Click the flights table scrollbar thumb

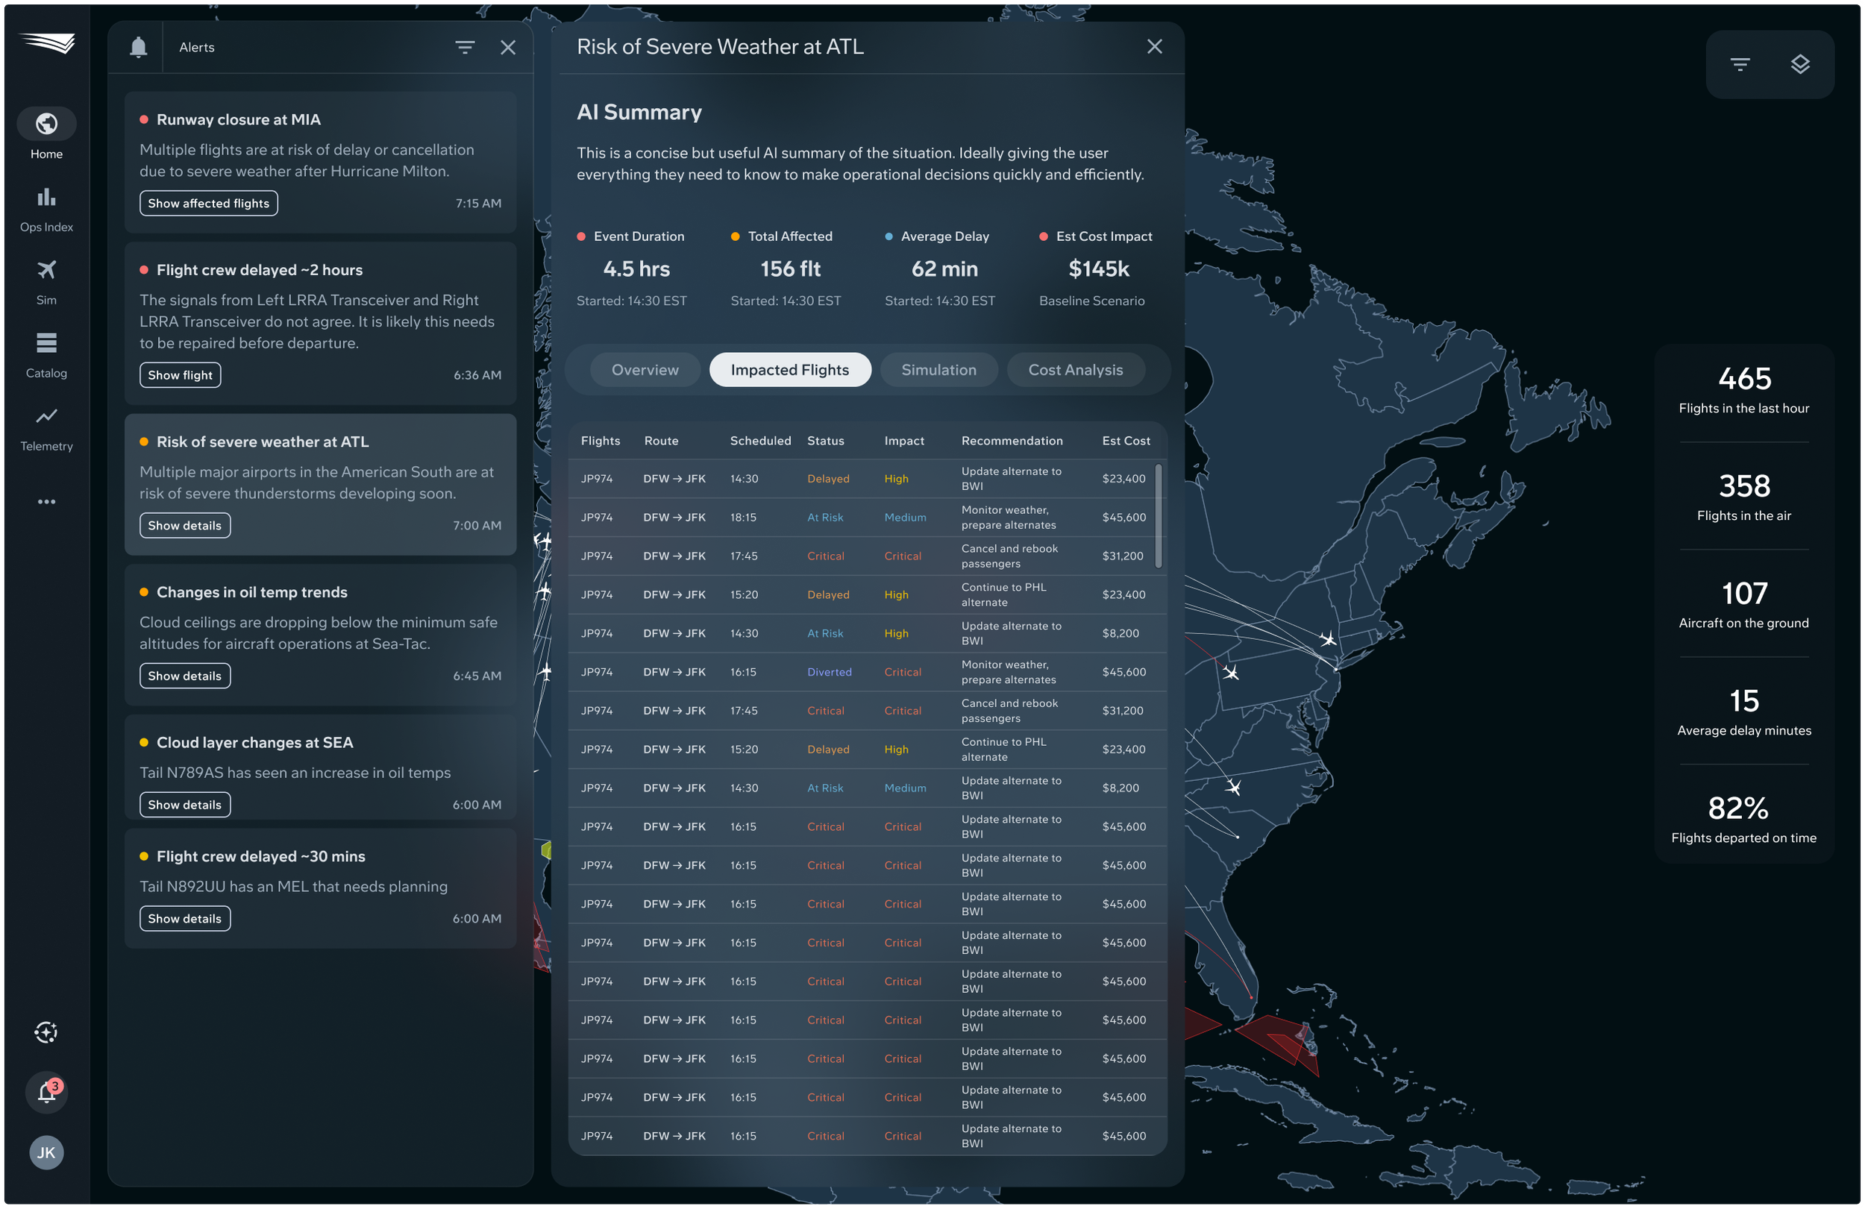click(1159, 515)
